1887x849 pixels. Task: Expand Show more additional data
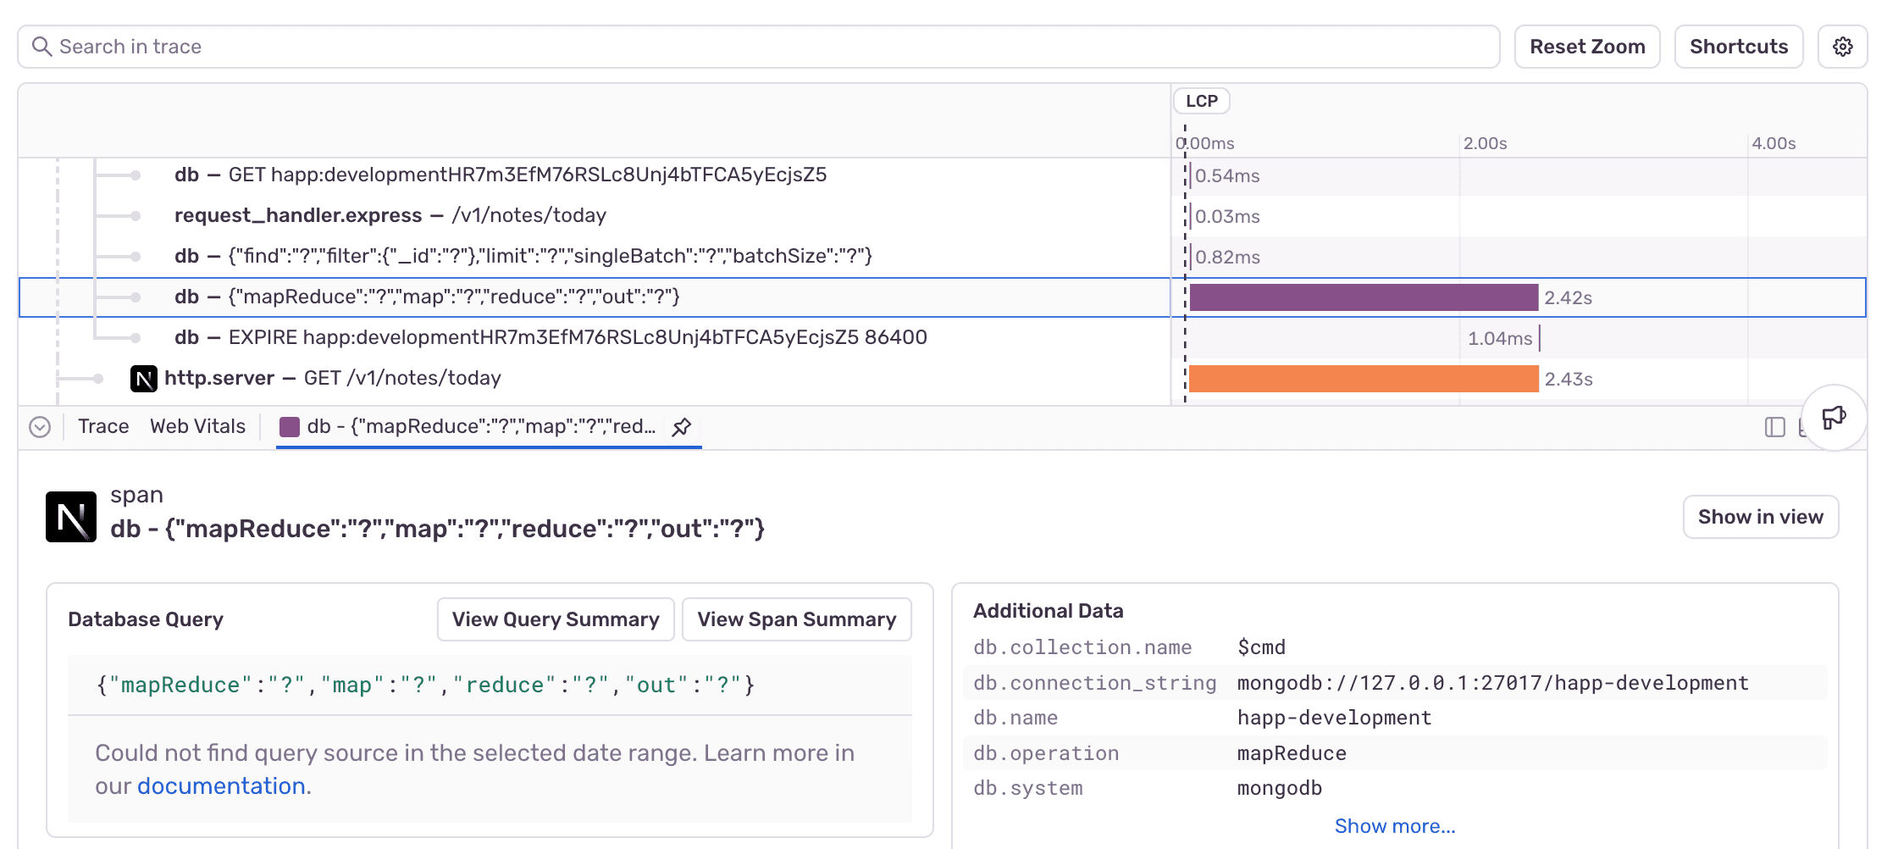pos(1395,826)
